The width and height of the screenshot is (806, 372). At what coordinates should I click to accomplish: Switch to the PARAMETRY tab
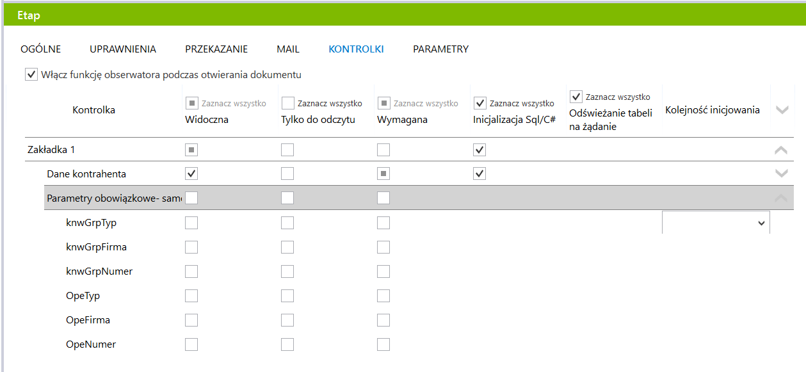tap(440, 49)
